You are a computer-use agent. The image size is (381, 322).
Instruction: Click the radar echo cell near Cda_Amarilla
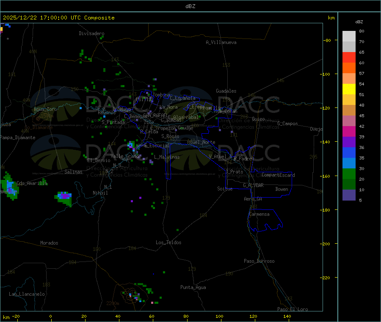pos(9,186)
